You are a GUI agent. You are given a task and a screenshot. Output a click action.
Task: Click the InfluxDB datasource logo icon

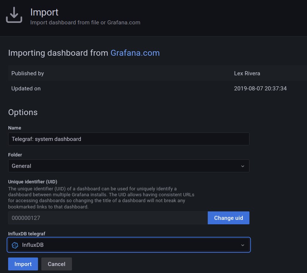click(15, 245)
